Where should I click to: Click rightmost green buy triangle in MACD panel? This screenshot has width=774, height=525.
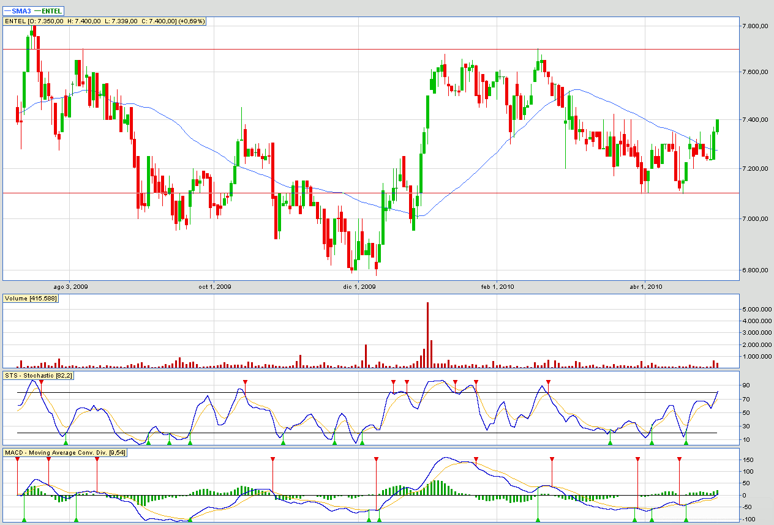[x=686, y=519]
